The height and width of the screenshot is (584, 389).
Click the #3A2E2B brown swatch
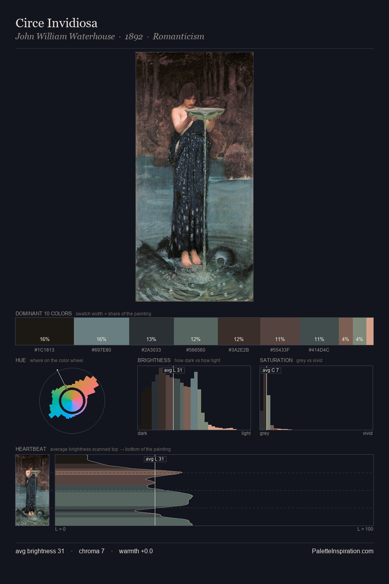click(x=239, y=331)
